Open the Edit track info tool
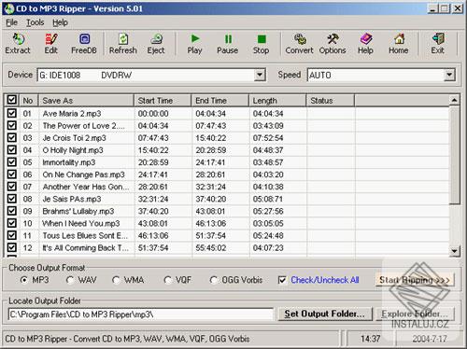 click(x=51, y=44)
